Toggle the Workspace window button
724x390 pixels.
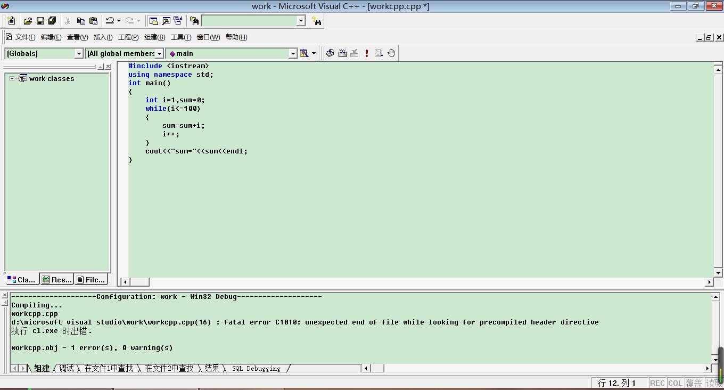tap(154, 21)
